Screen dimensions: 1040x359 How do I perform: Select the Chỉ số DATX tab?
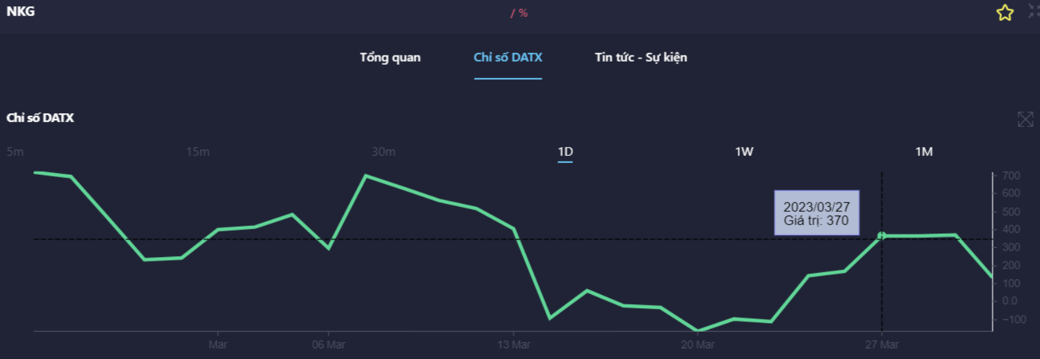tap(507, 57)
